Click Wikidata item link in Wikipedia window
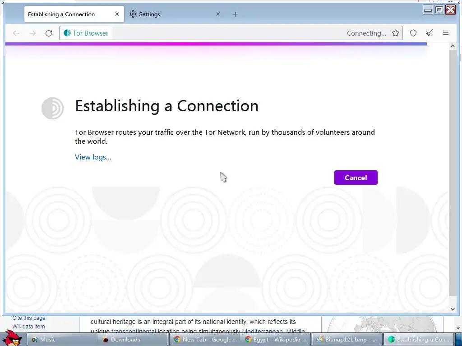Image resolution: width=462 pixels, height=346 pixels. pos(28,326)
